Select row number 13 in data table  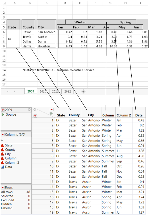coord(51,182)
